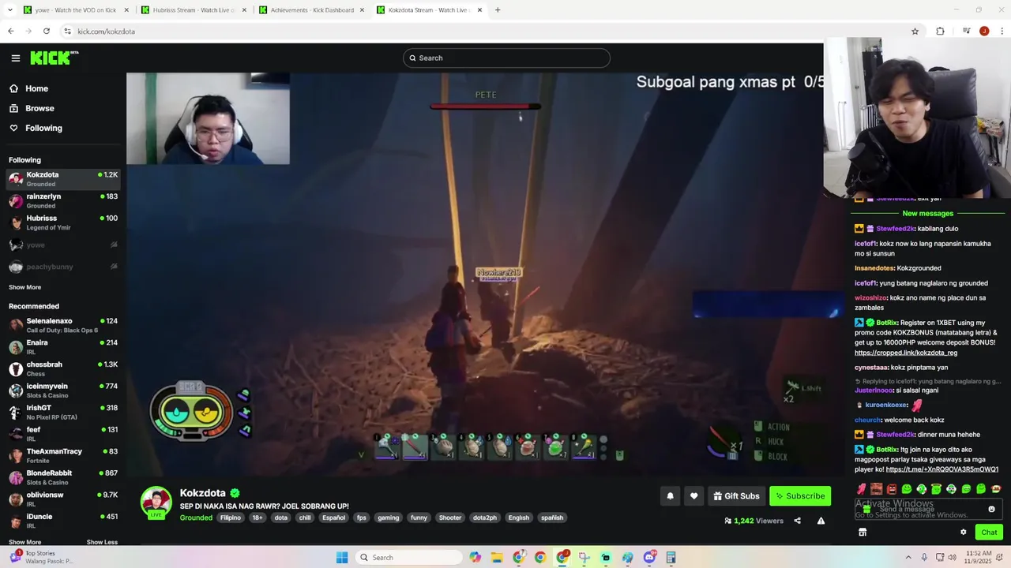This screenshot has width=1011, height=568.
Task: Click the green Chat send button
Action: 989,532
